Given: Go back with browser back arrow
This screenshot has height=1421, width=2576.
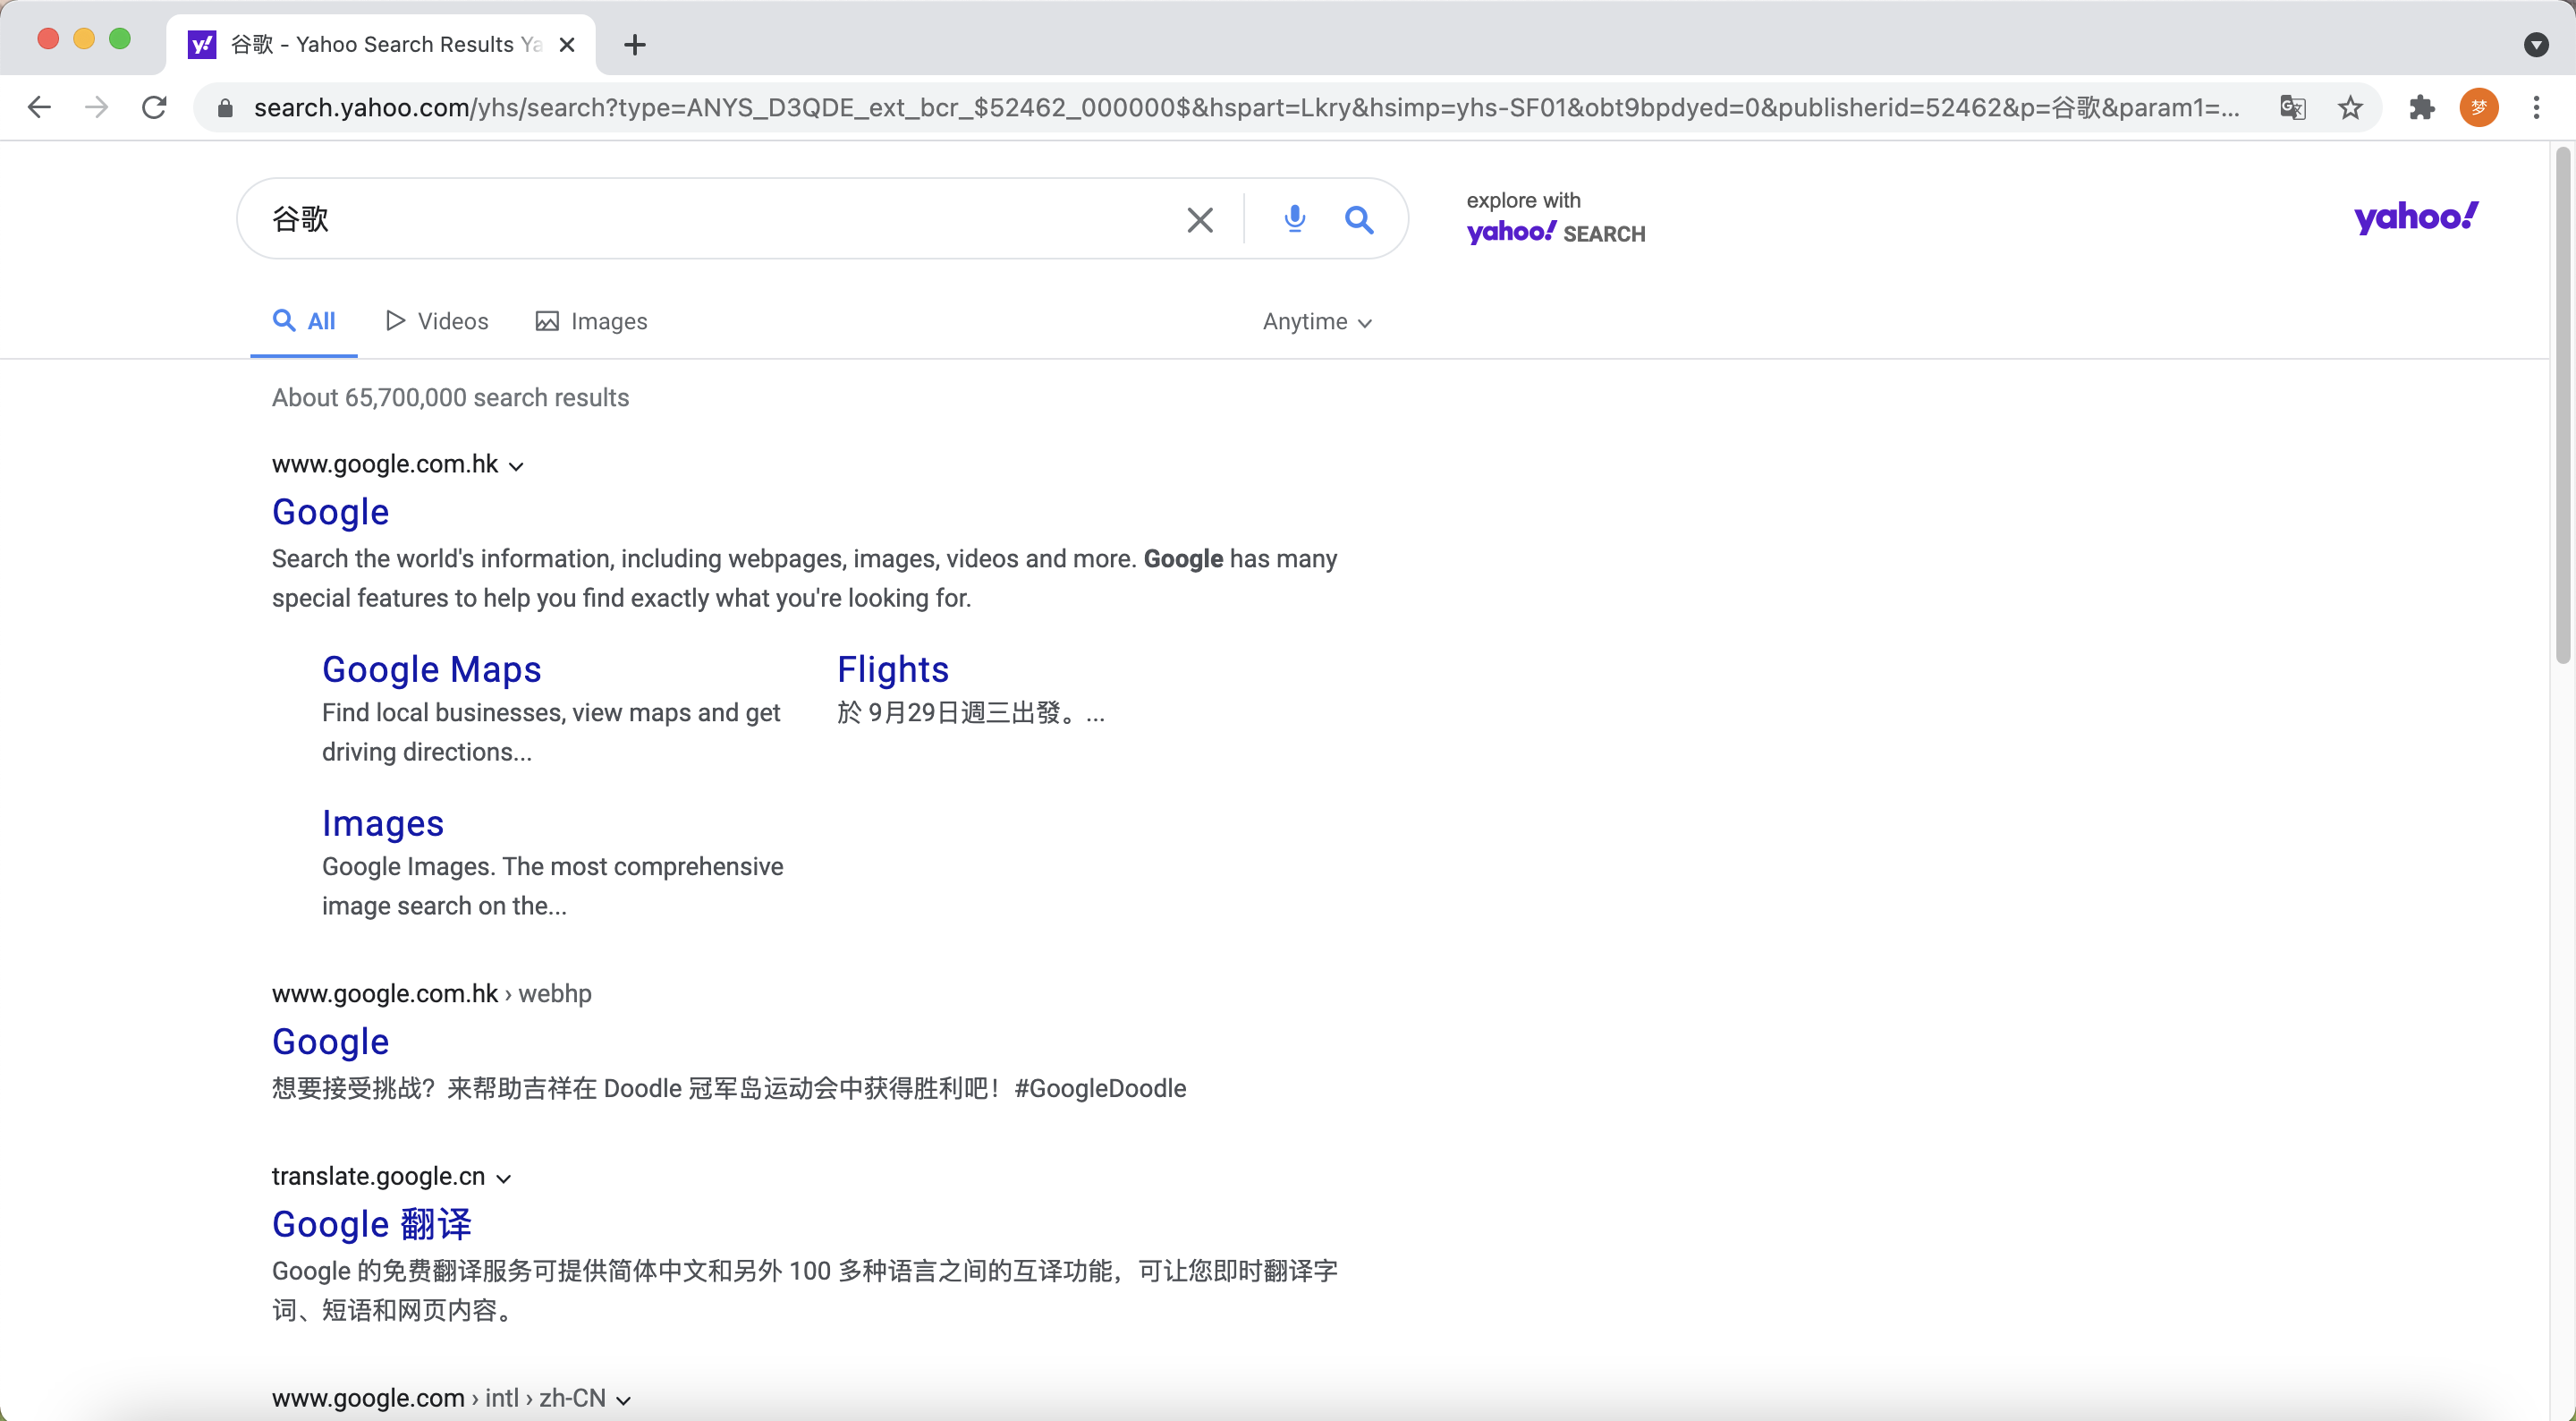Looking at the screenshot, I should [39, 107].
